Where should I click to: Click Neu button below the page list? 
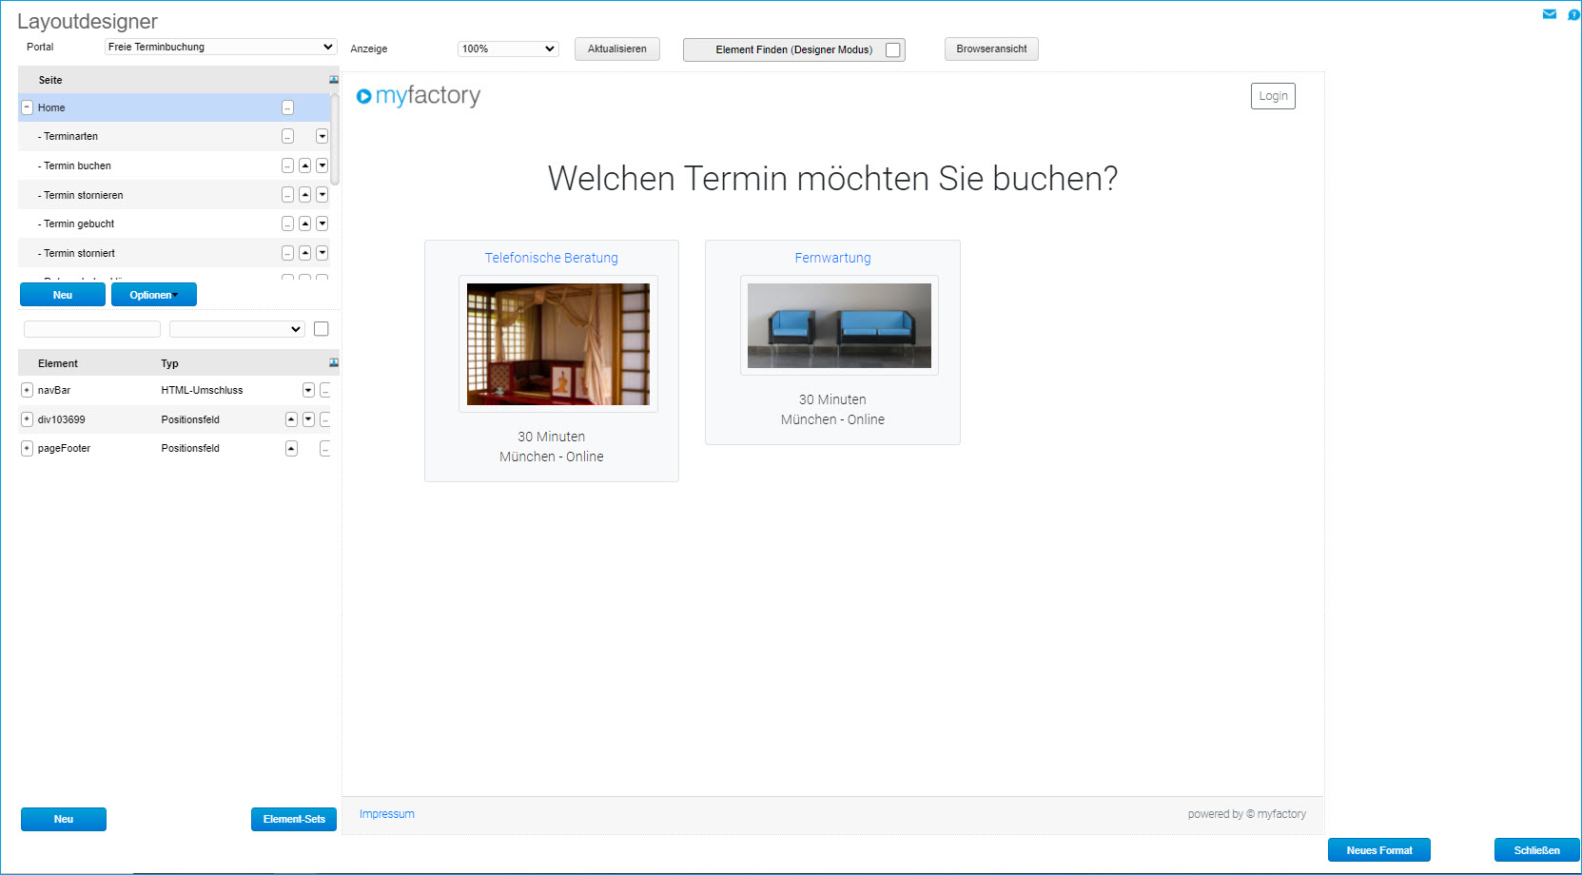coord(63,295)
